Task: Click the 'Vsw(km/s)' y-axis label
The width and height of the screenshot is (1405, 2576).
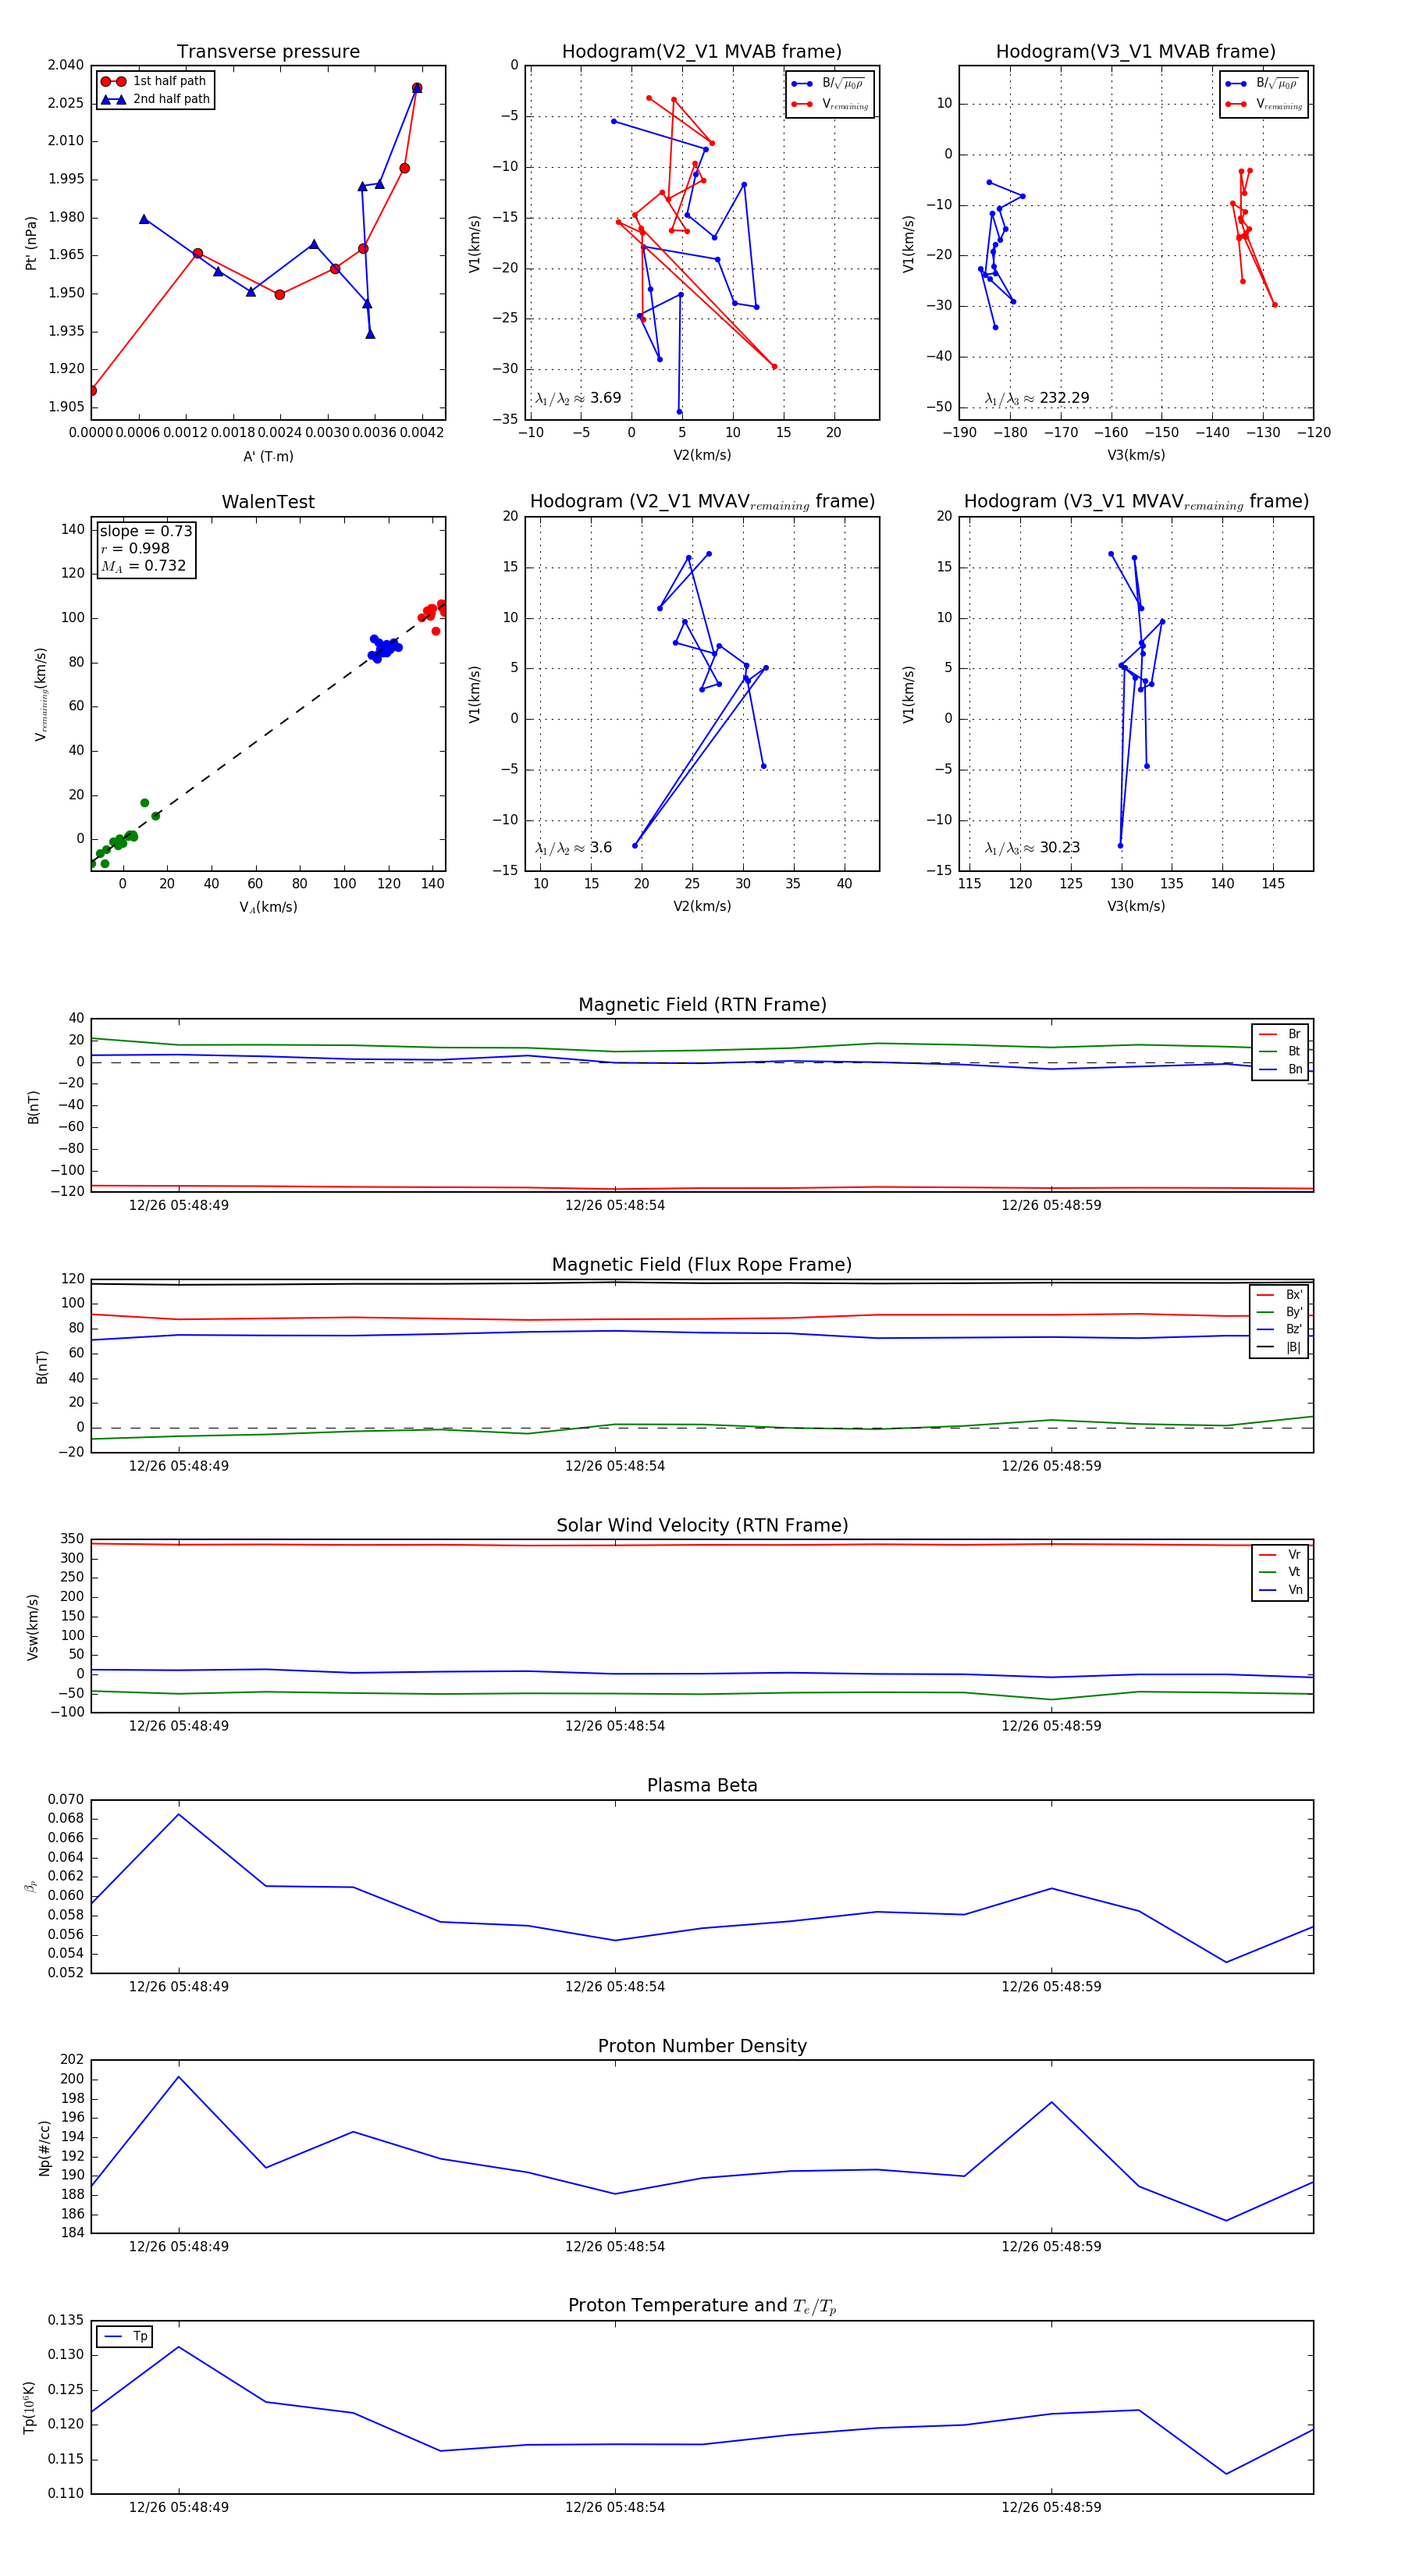Action: tap(32, 1627)
